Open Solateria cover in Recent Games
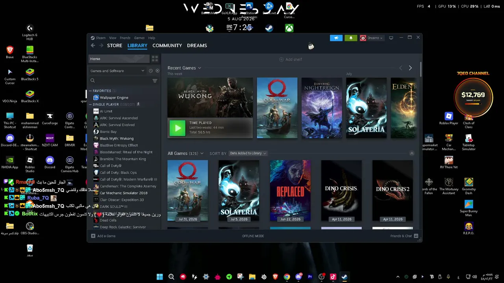Screen dimensions: 504x283 point(366,108)
